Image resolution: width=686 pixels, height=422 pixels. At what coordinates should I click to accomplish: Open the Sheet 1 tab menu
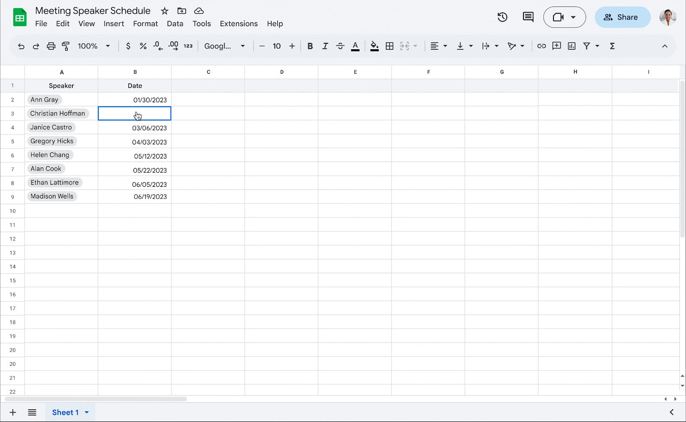[87, 412]
